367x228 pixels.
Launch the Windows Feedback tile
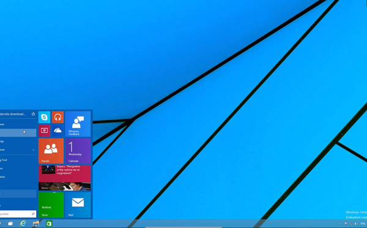[x=78, y=124]
